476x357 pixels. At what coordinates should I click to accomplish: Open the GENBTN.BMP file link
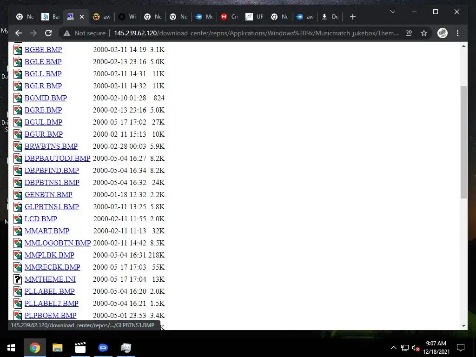48,195
